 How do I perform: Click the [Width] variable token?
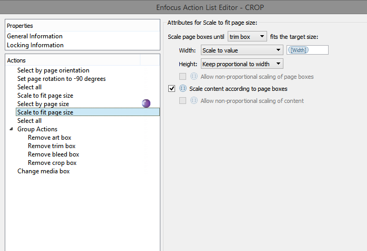pos(298,50)
